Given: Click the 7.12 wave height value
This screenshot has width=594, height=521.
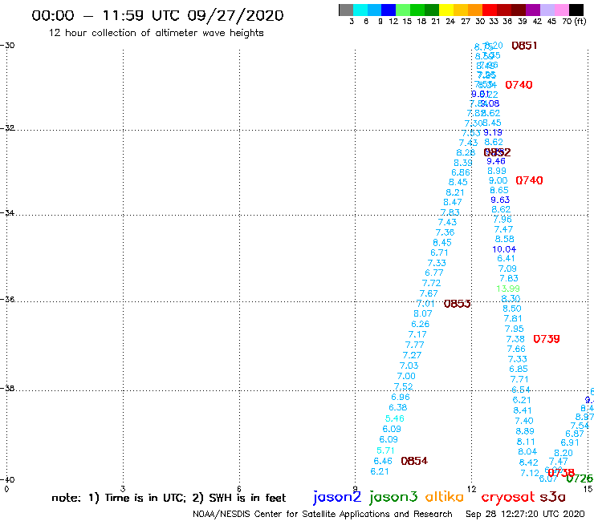Looking at the screenshot, I should (530, 474).
